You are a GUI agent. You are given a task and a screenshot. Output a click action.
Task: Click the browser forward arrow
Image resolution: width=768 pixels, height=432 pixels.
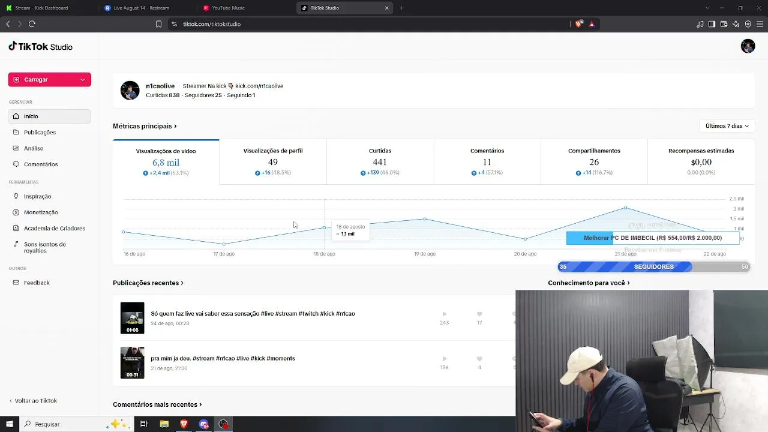click(x=20, y=24)
